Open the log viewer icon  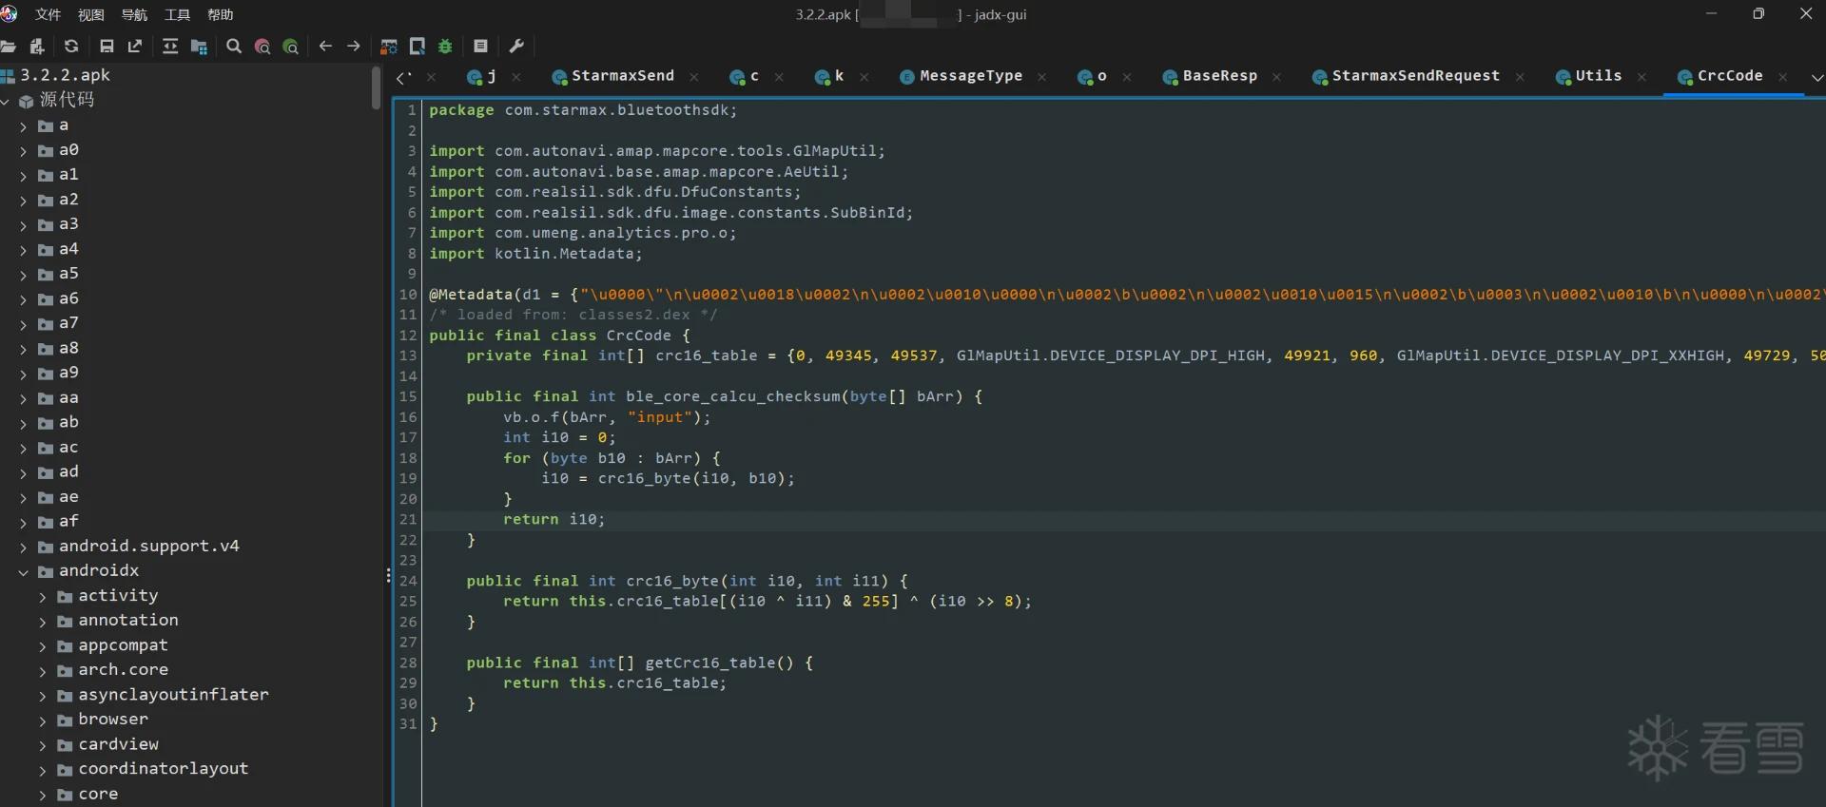tap(480, 47)
